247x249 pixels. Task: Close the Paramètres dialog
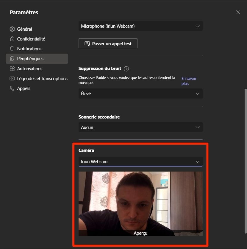238,12
